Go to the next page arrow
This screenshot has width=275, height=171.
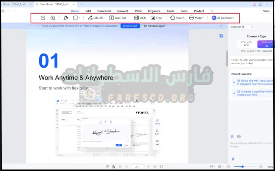(x=148, y=167)
